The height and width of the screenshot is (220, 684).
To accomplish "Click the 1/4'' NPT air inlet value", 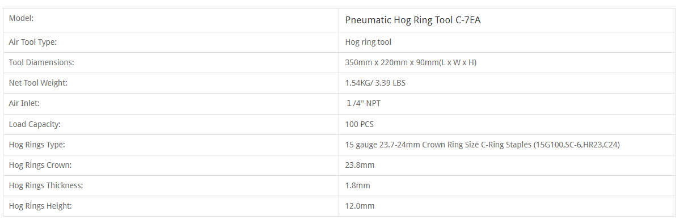I will [x=363, y=104].
